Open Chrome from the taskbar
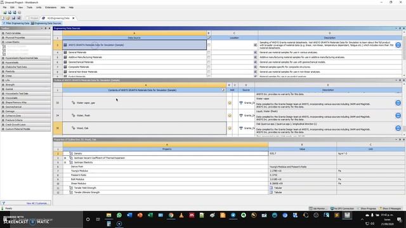The image size is (406, 228). [x=171, y=215]
